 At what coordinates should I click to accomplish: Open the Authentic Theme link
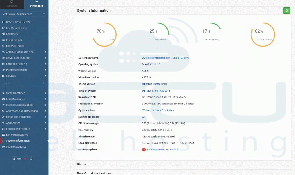[x=151, y=84]
